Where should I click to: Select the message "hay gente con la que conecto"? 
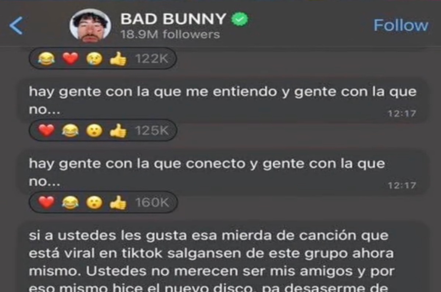(x=223, y=173)
